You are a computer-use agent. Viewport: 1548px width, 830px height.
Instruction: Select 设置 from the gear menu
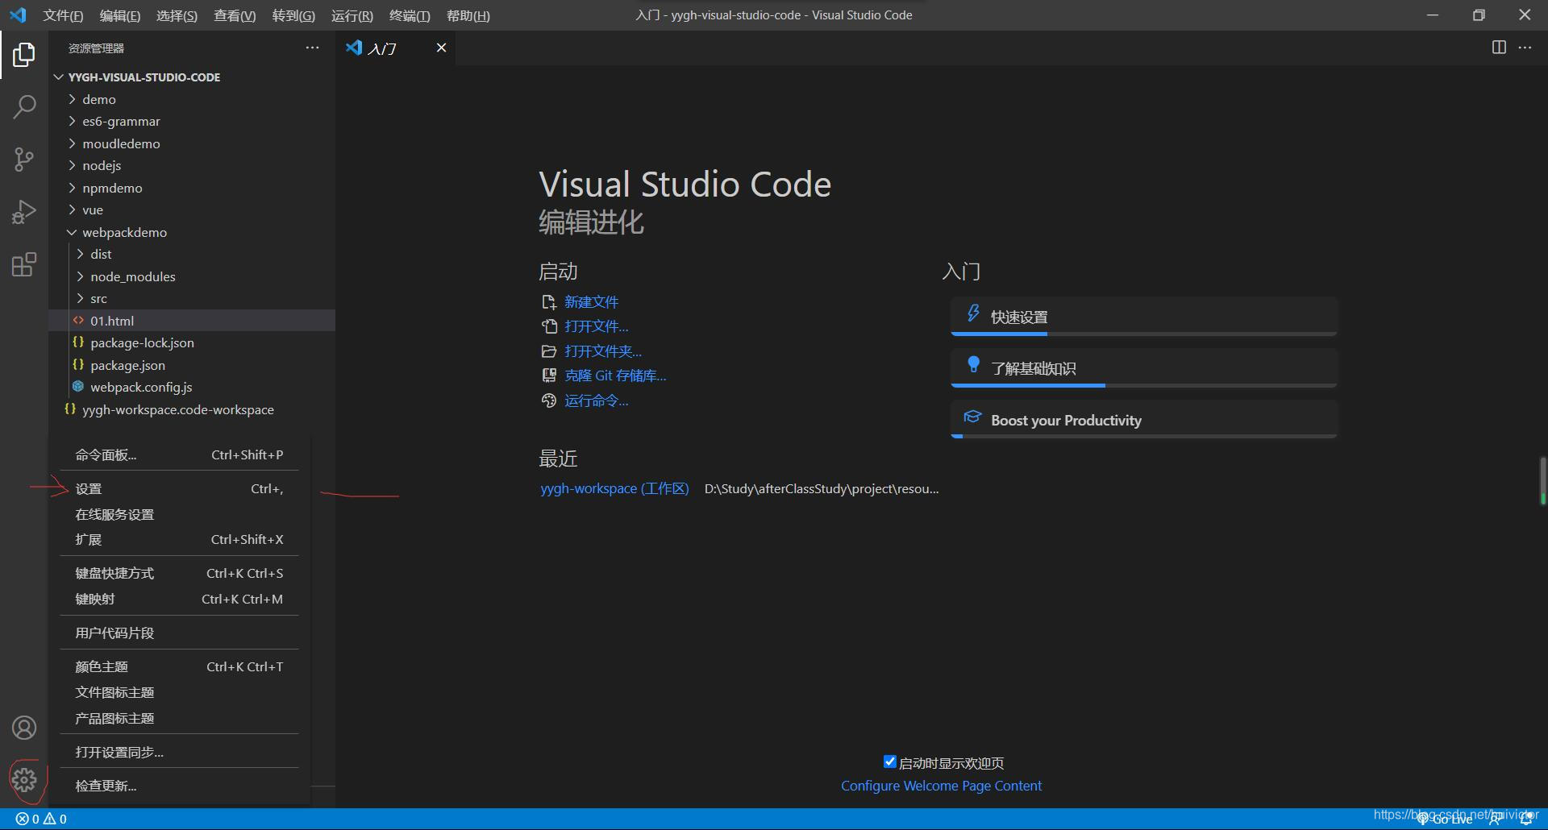click(179, 489)
